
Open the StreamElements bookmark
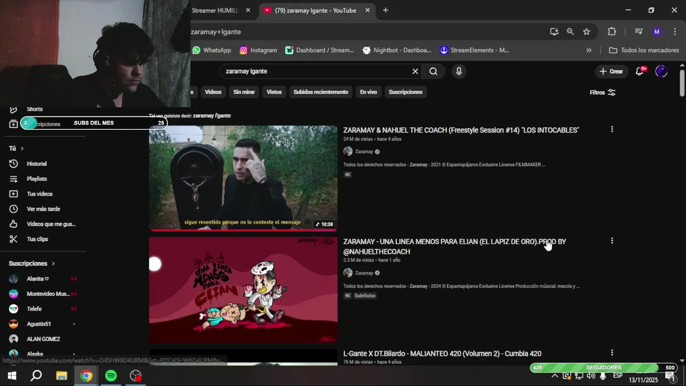point(474,50)
